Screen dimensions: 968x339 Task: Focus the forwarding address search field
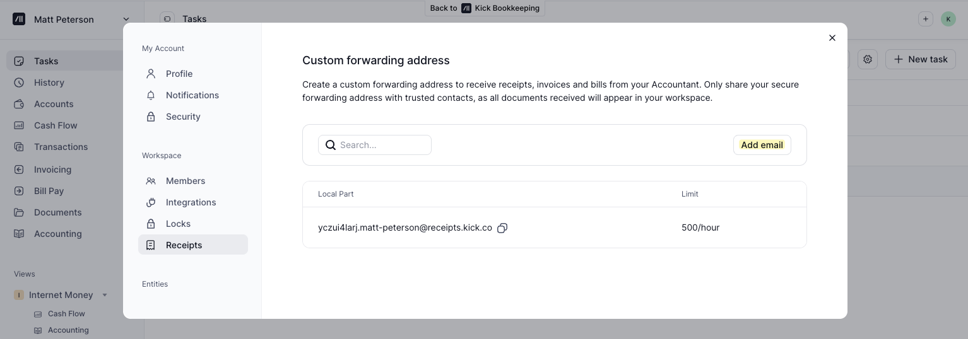tap(382, 145)
